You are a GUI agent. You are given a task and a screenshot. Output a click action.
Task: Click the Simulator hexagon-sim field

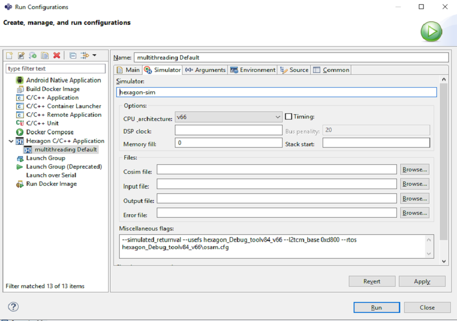tap(276, 92)
